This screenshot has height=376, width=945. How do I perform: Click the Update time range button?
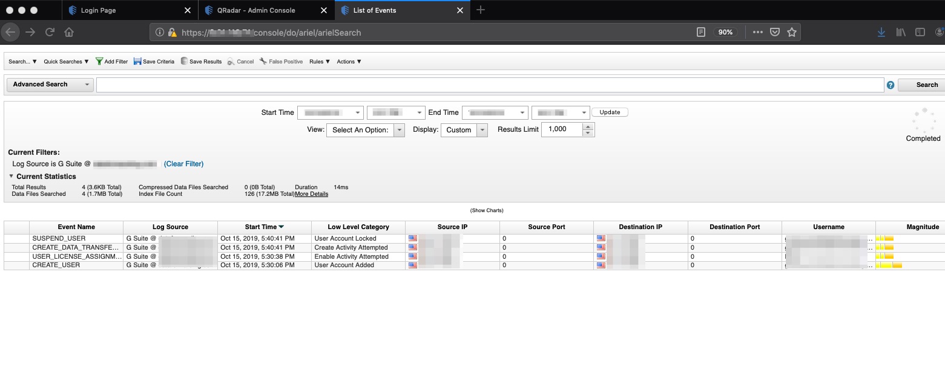tap(610, 112)
